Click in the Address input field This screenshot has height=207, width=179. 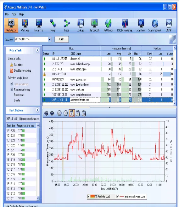[x=31, y=39]
